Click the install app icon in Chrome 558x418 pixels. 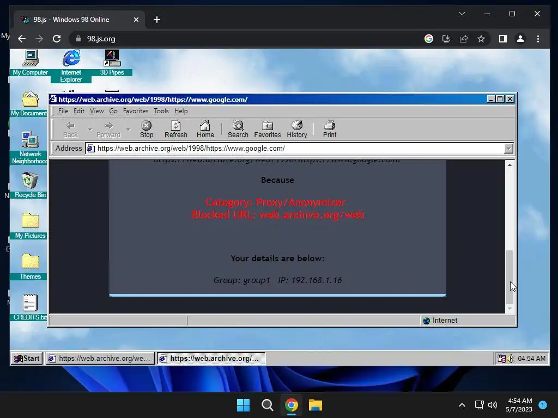446,39
